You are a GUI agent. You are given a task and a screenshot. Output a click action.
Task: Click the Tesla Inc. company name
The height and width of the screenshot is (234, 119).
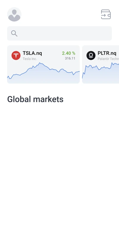[30, 59]
